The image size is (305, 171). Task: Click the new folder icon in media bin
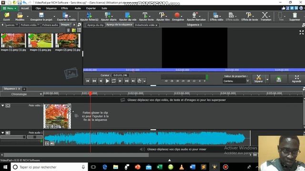[74, 30]
